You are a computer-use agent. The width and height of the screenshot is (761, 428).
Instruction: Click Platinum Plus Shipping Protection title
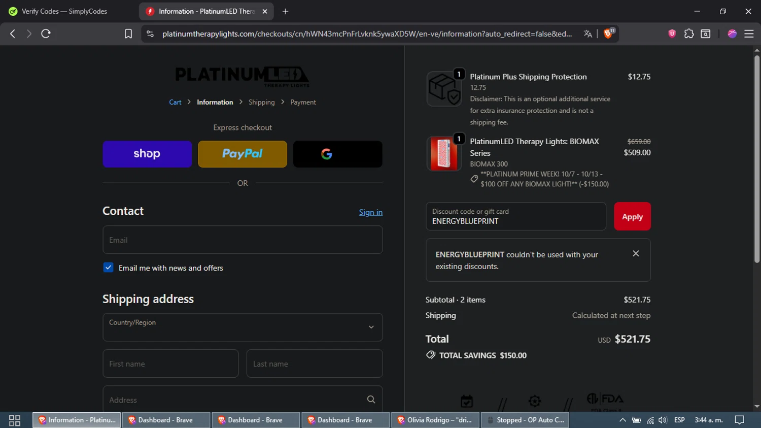tap(528, 77)
